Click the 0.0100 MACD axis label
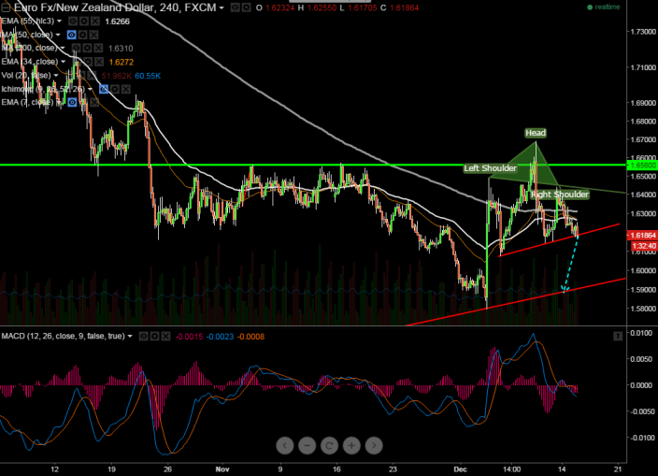Viewport: 658px width, 476px height. coord(641,333)
